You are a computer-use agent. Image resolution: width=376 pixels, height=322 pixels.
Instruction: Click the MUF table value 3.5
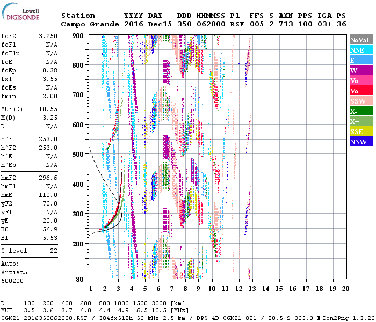[x=29, y=311]
